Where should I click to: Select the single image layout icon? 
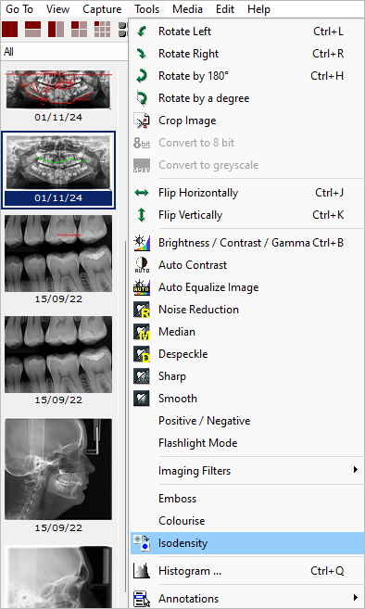[9, 29]
